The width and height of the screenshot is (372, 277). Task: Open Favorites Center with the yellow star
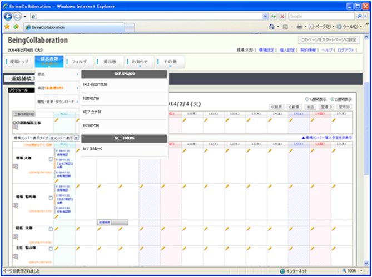pos(7,27)
